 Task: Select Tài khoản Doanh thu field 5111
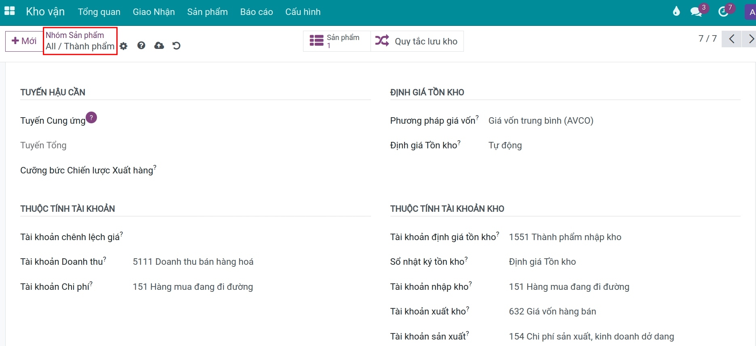(x=193, y=262)
